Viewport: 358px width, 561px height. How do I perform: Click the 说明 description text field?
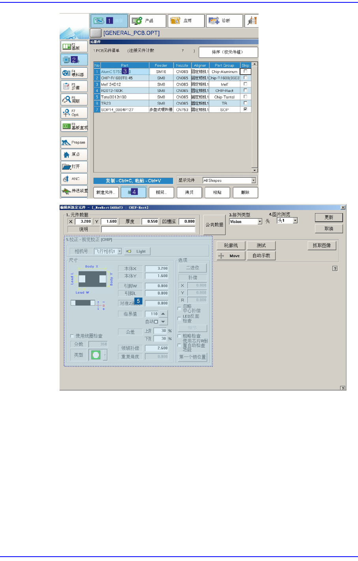148,229
